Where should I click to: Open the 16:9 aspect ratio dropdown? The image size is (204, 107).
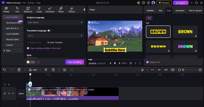124,63
